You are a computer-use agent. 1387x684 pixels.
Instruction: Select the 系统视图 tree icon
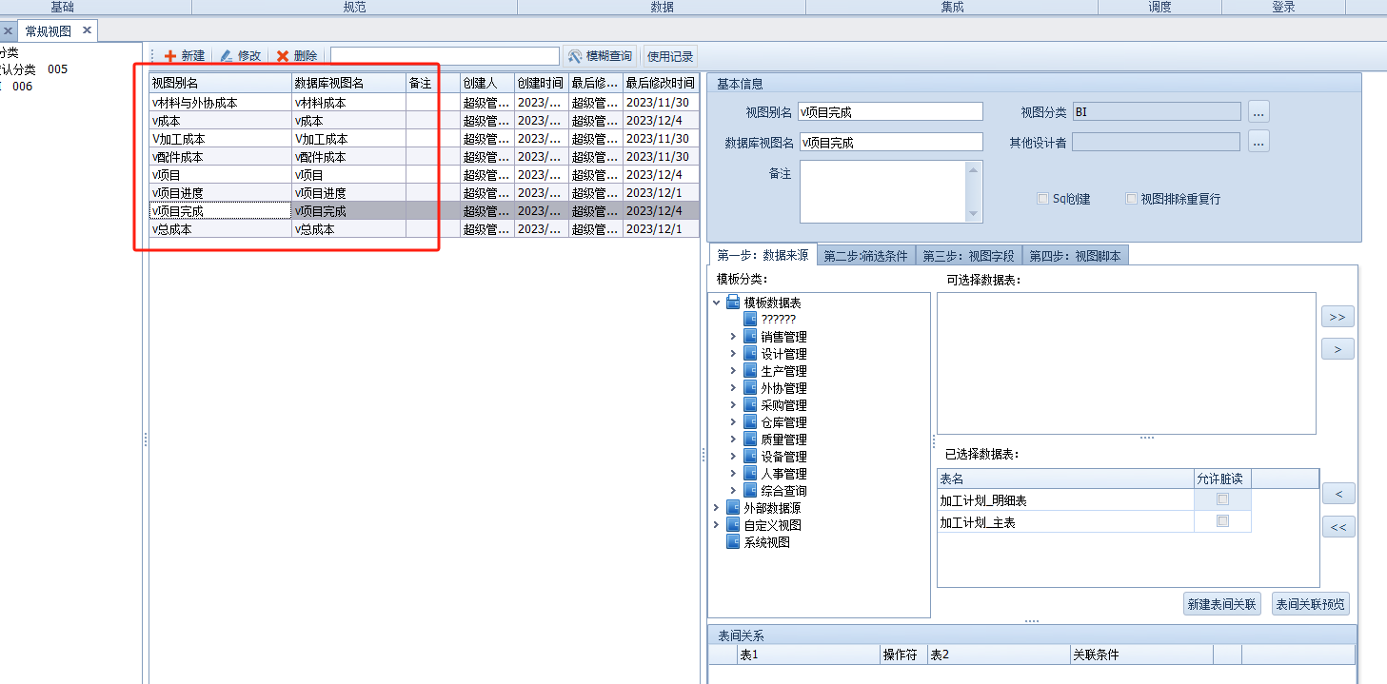point(733,542)
